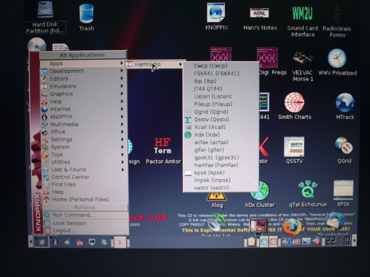This screenshot has height=277, width=370.
Task: Open QGrid compass desktop icon
Action: tap(344, 150)
